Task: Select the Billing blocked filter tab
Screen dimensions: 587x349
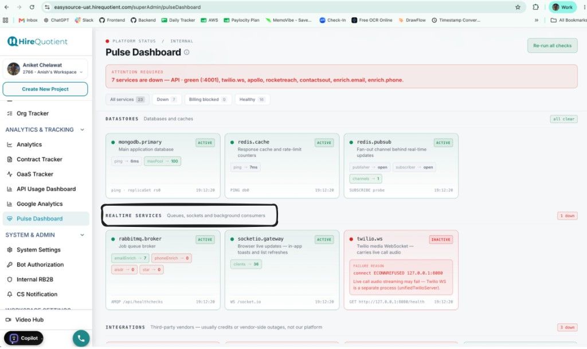Action: coord(208,100)
